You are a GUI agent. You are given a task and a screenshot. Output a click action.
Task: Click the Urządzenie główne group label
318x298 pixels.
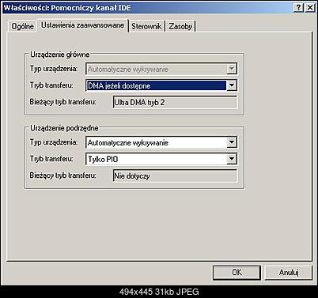coord(60,55)
